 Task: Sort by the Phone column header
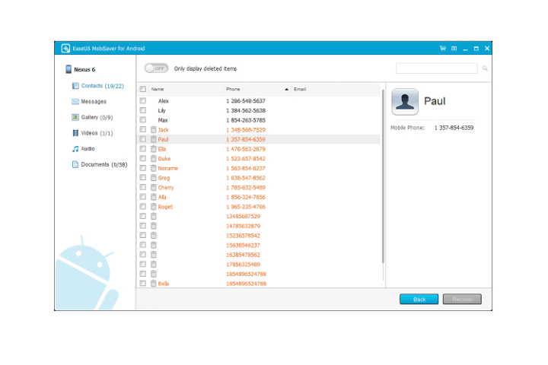pyautogui.click(x=257, y=90)
